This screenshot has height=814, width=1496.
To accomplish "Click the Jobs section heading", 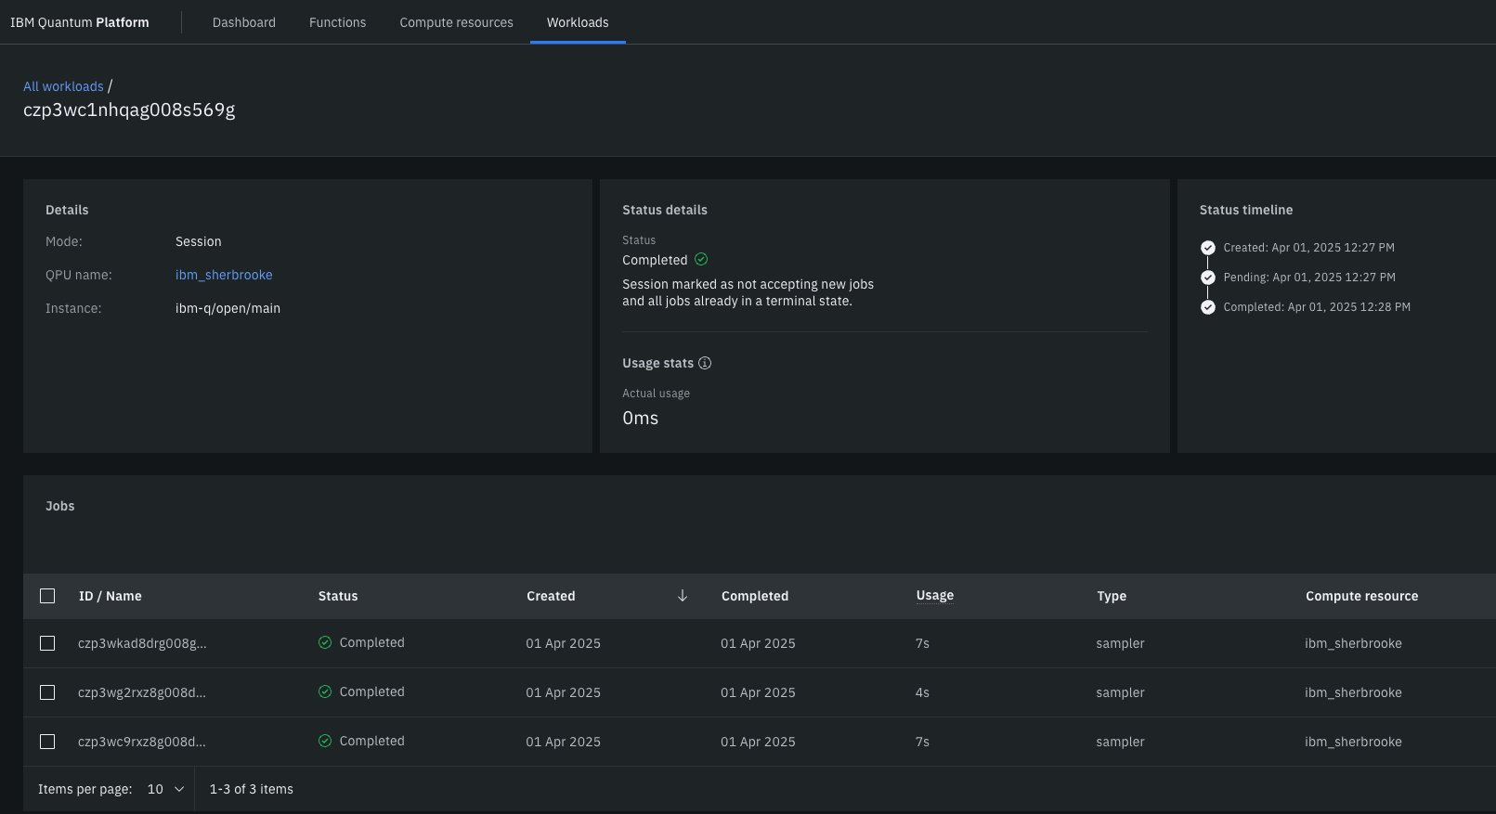I will tap(60, 506).
